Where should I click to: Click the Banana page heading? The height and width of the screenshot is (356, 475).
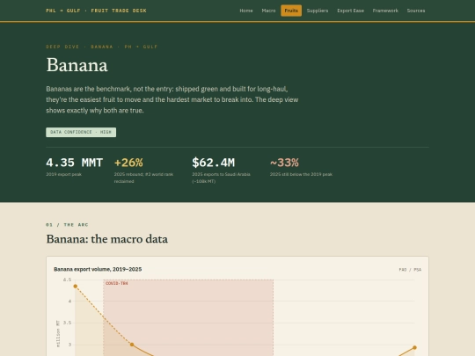tap(77, 65)
